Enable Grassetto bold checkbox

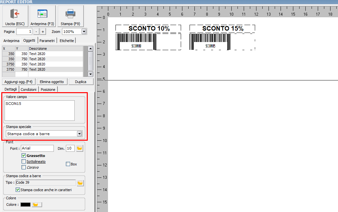pos(24,156)
